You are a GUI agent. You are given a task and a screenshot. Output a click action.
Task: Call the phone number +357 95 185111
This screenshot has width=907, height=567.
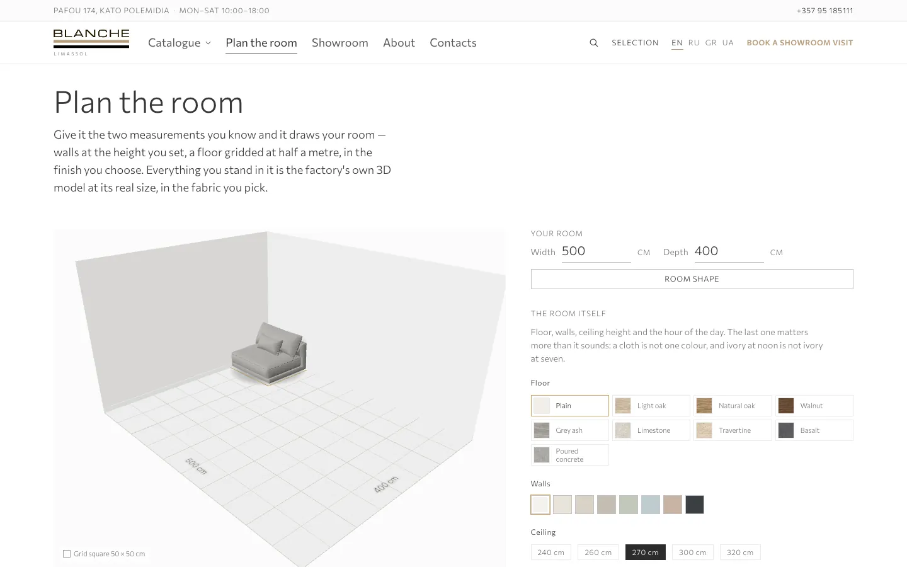coord(825,11)
